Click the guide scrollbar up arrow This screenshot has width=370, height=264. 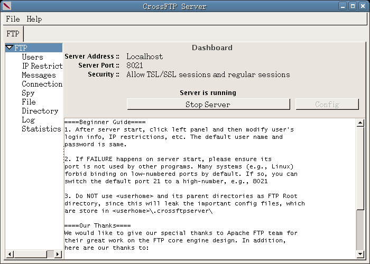[360, 122]
